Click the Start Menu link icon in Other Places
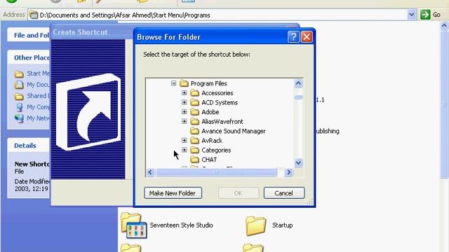 (x=19, y=74)
